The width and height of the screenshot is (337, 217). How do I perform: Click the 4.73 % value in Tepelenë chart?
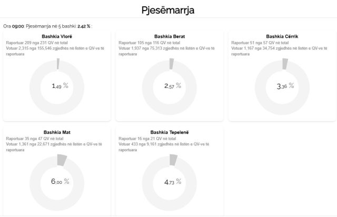tap(172, 182)
